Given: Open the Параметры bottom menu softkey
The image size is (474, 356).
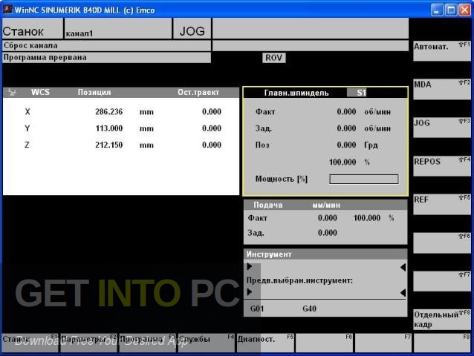Looking at the screenshot, I should point(88,343).
